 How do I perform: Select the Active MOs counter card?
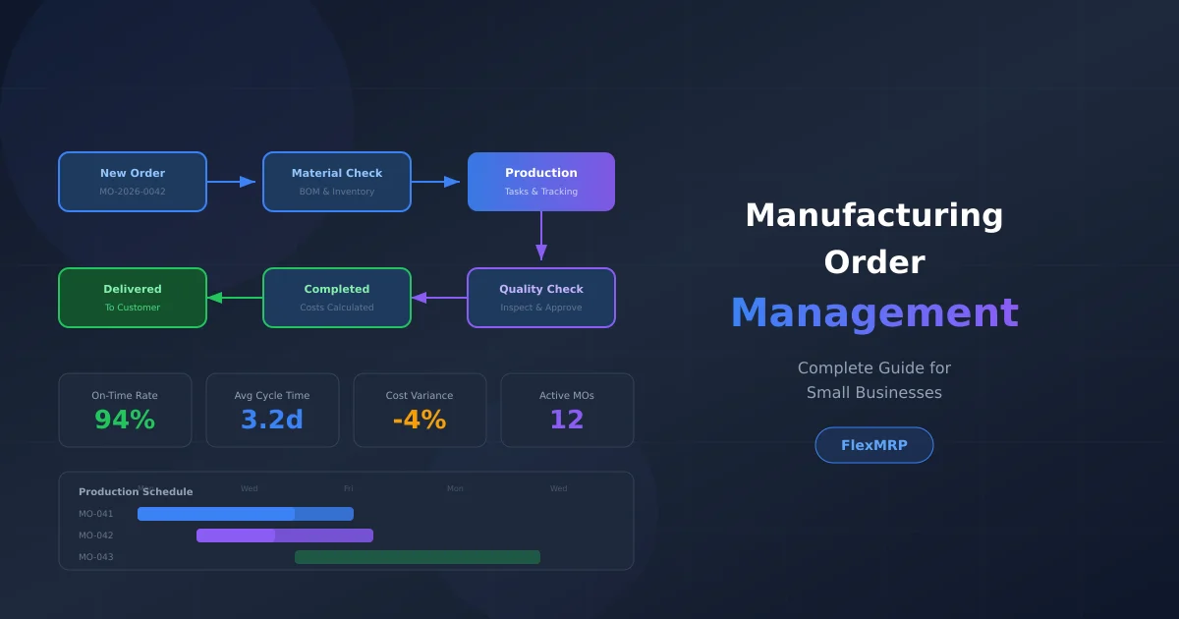(567, 410)
